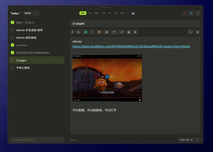
Task: Switch to the Fri day tab
Action: (110, 13)
